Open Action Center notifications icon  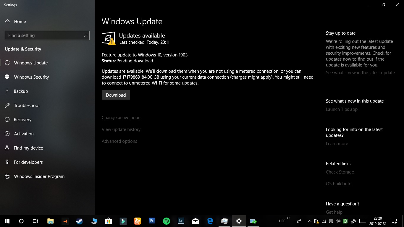(x=394, y=221)
